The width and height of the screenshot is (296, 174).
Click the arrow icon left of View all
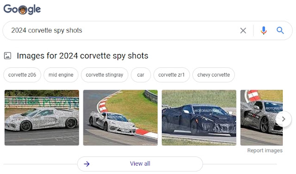pyautogui.click(x=86, y=164)
